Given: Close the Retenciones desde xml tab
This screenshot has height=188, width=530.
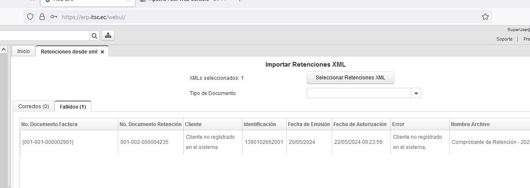Looking at the screenshot, I should [x=103, y=52].
